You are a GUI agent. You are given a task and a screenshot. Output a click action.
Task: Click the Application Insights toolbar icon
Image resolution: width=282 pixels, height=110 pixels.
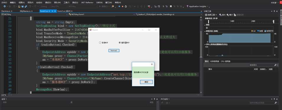pyautogui.click(x=187, y=6)
